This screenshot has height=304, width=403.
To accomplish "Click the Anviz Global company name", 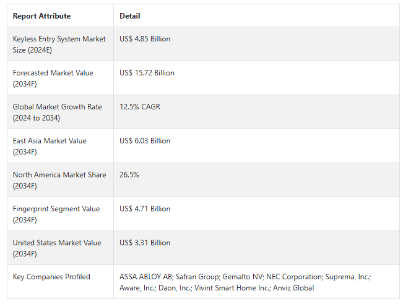I will pyautogui.click(x=293, y=288).
